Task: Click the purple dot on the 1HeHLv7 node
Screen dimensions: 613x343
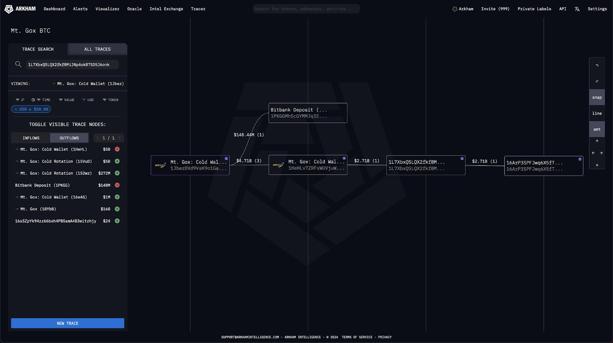Action: (344, 158)
